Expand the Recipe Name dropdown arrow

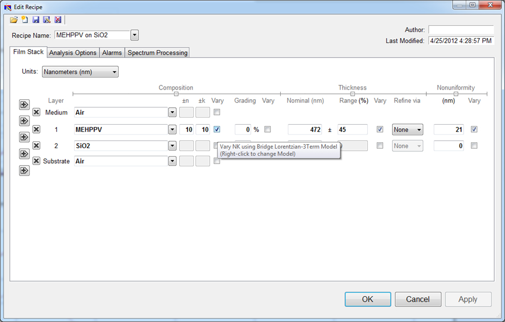[134, 35]
